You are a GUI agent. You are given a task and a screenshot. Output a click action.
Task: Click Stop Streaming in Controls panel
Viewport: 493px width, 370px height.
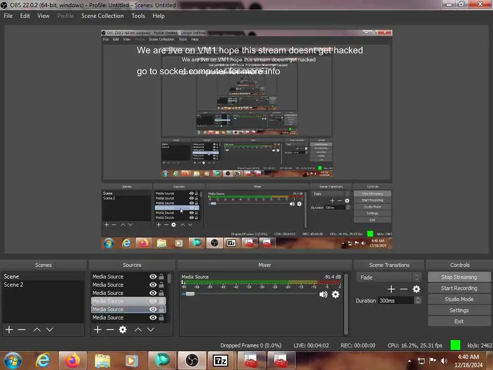[459, 277]
